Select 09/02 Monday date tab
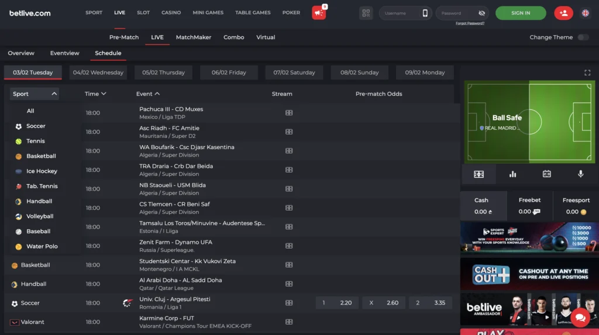Screen dimensions: 599x335 425,72
